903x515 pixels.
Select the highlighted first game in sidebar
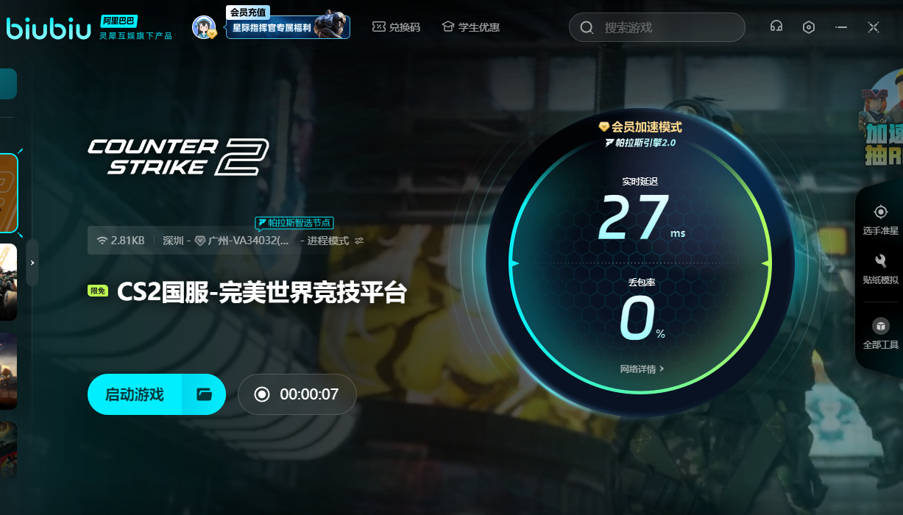pyautogui.click(x=8, y=193)
